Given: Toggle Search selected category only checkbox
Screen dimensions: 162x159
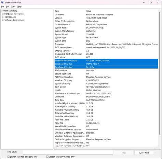Looking at the screenshot, I should tap(9, 157).
